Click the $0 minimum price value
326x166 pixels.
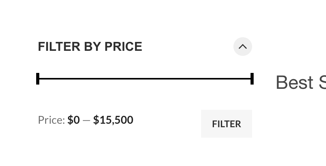pyautogui.click(x=74, y=120)
